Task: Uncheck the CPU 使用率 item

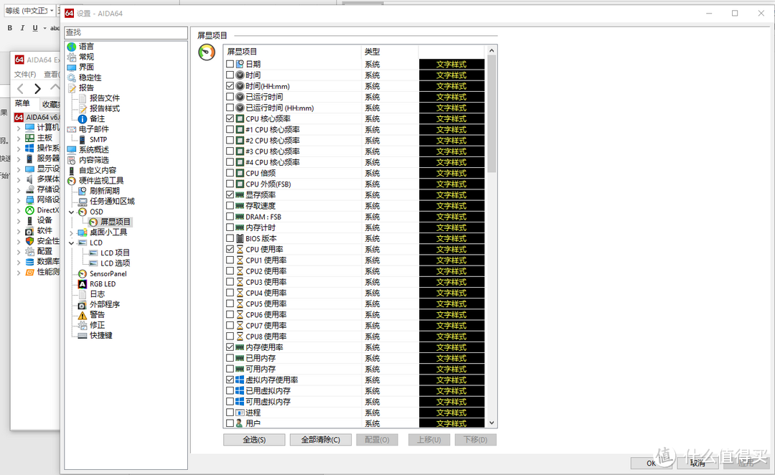Action: (x=230, y=250)
